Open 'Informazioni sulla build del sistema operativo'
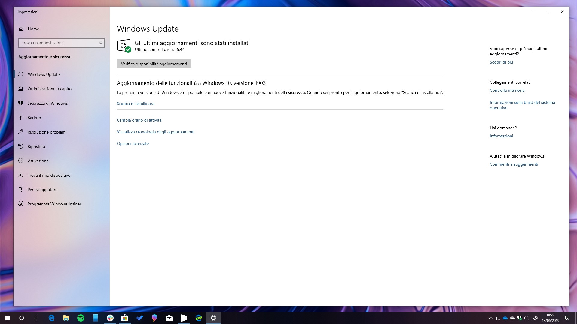The height and width of the screenshot is (324, 577). coord(522,105)
